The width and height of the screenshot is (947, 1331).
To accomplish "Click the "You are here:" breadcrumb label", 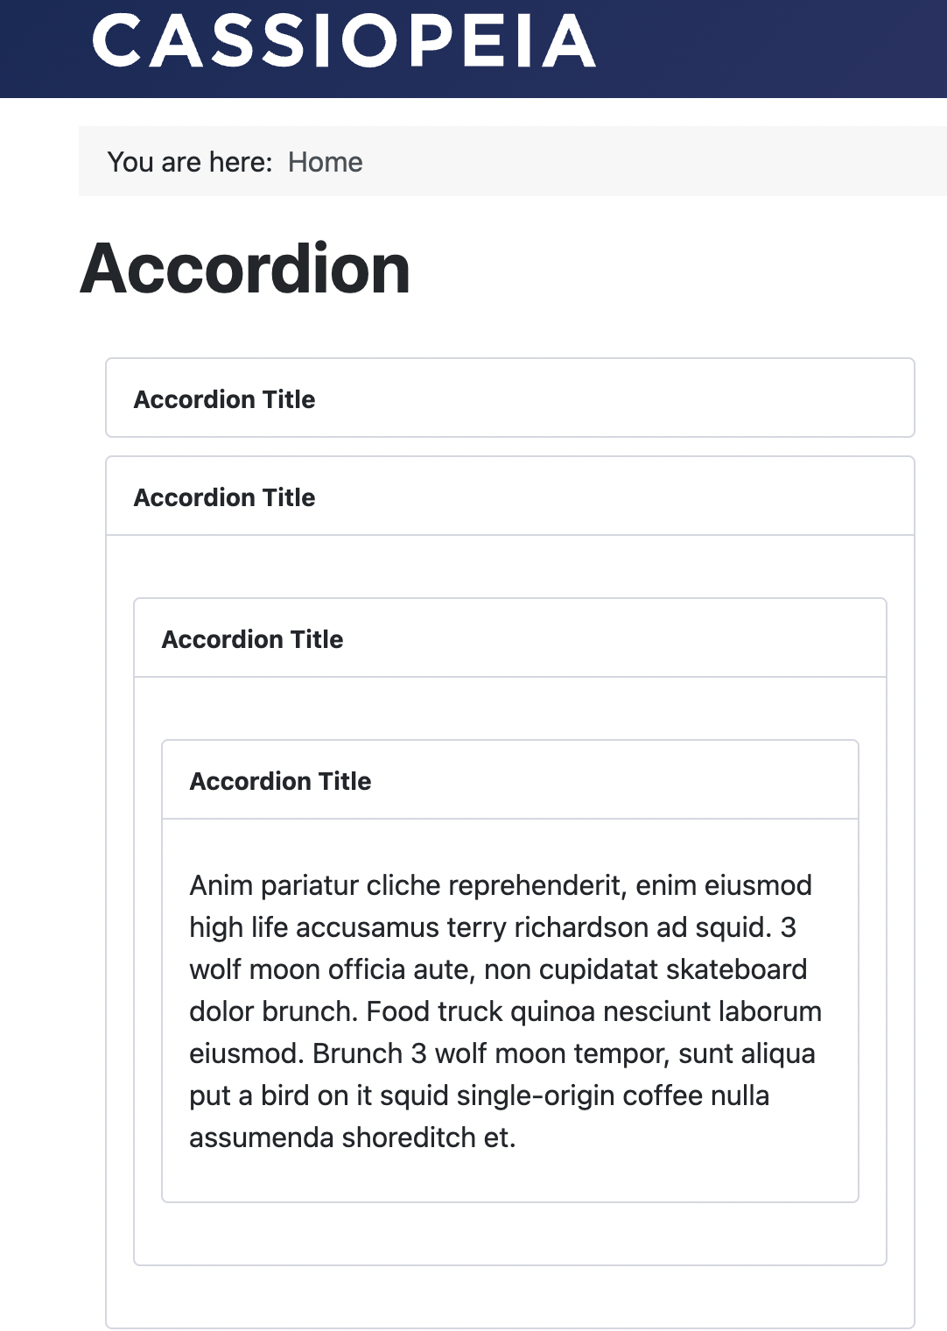I will pyautogui.click(x=190, y=162).
